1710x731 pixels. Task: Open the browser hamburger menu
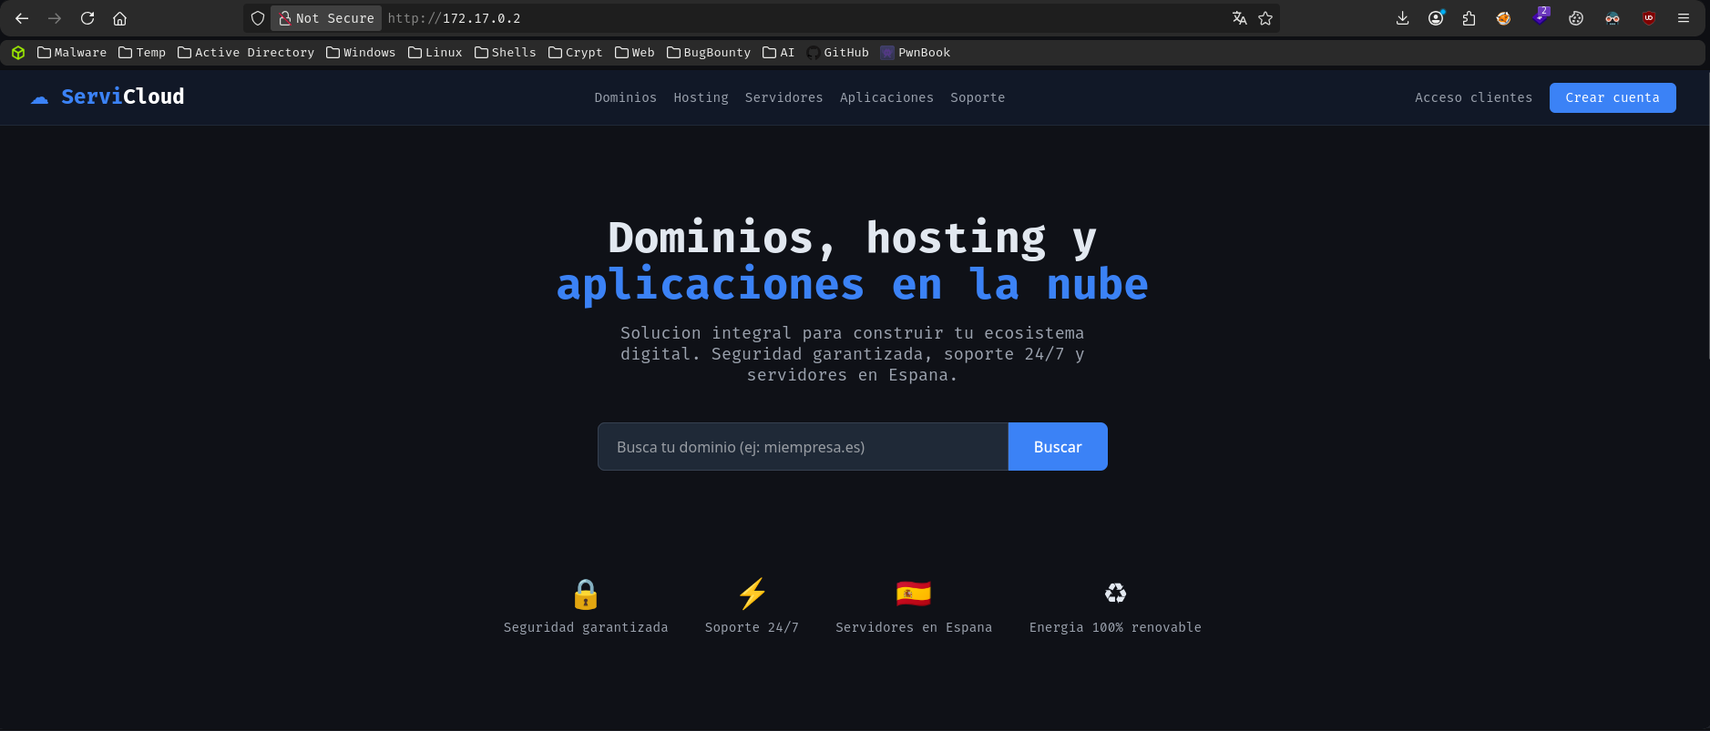point(1684,18)
